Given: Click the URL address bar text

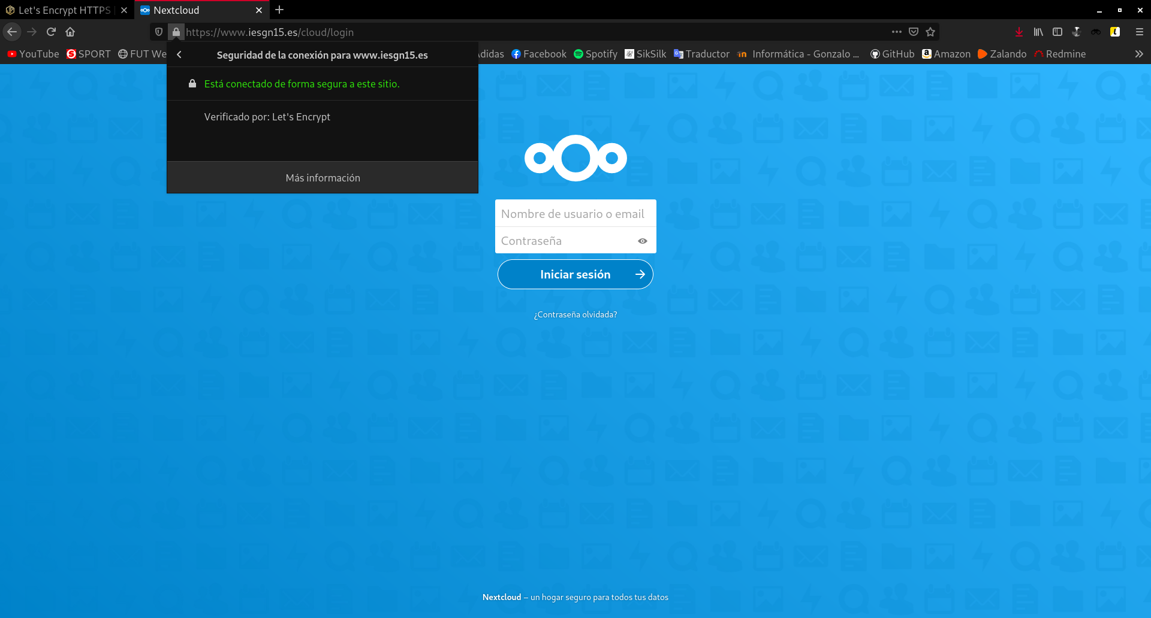Looking at the screenshot, I should coord(270,32).
